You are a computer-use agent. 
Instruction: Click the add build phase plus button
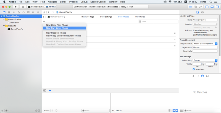pyautogui.click(x=44, y=21)
